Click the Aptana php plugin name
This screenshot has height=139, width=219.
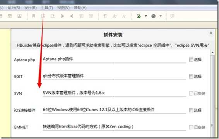(x=25, y=60)
